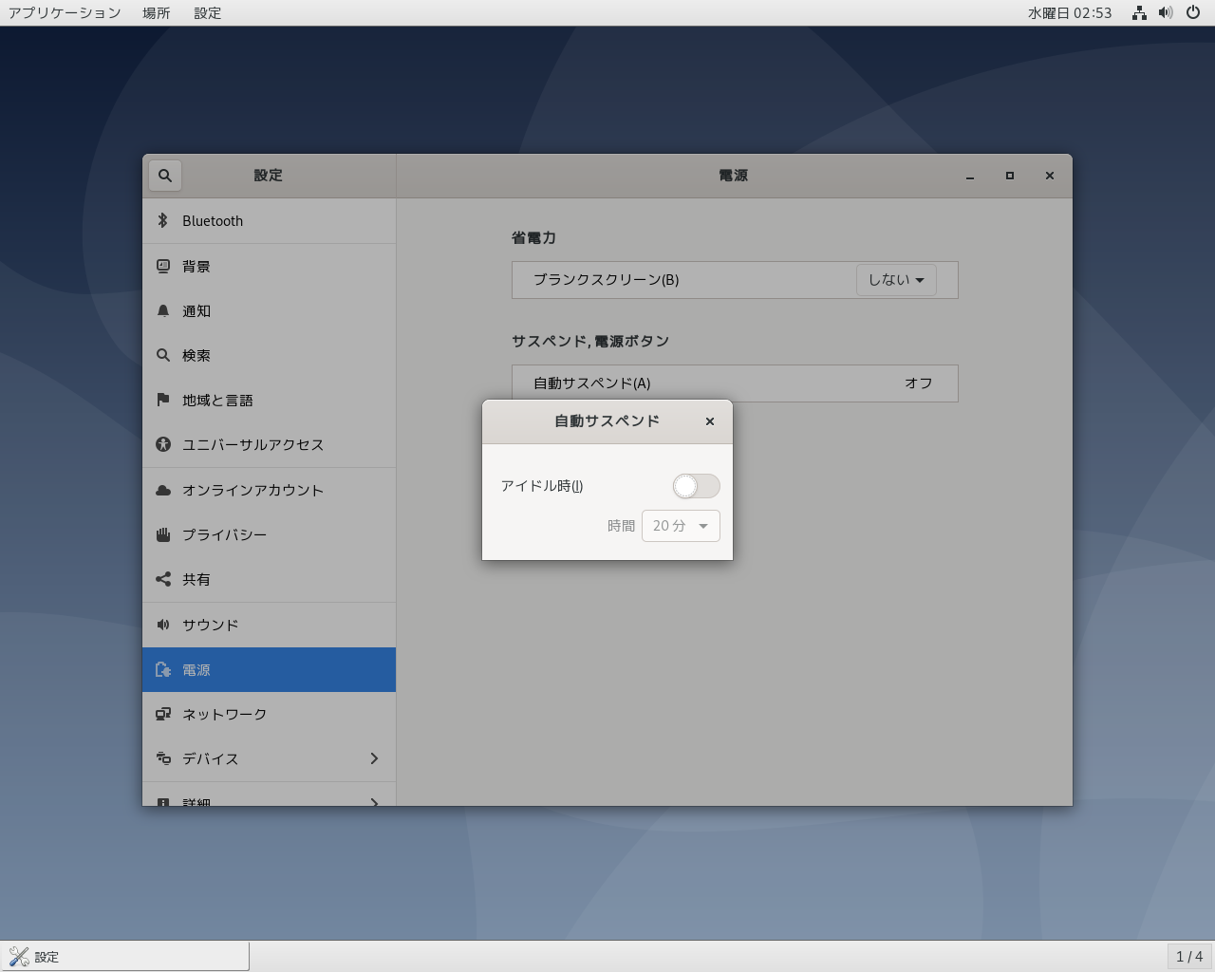Open the アプリケーション menu

[65, 12]
